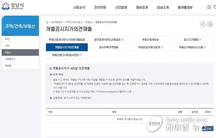Click the 등록 register button
This screenshot has height=138, width=216.
[x=208, y=128]
